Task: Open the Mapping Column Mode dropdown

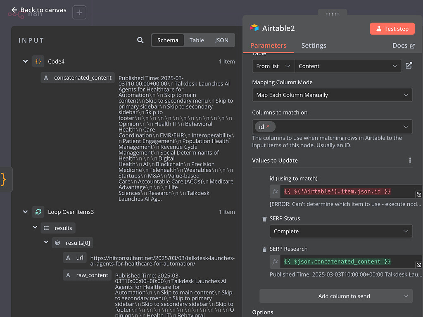Action: [x=332, y=95]
